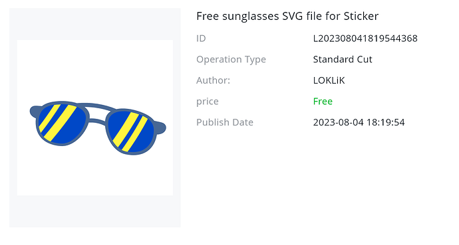Click the Publish Date label

coord(225,122)
